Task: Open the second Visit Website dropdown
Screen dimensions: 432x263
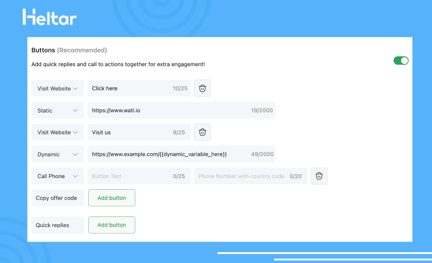Action: (x=58, y=132)
